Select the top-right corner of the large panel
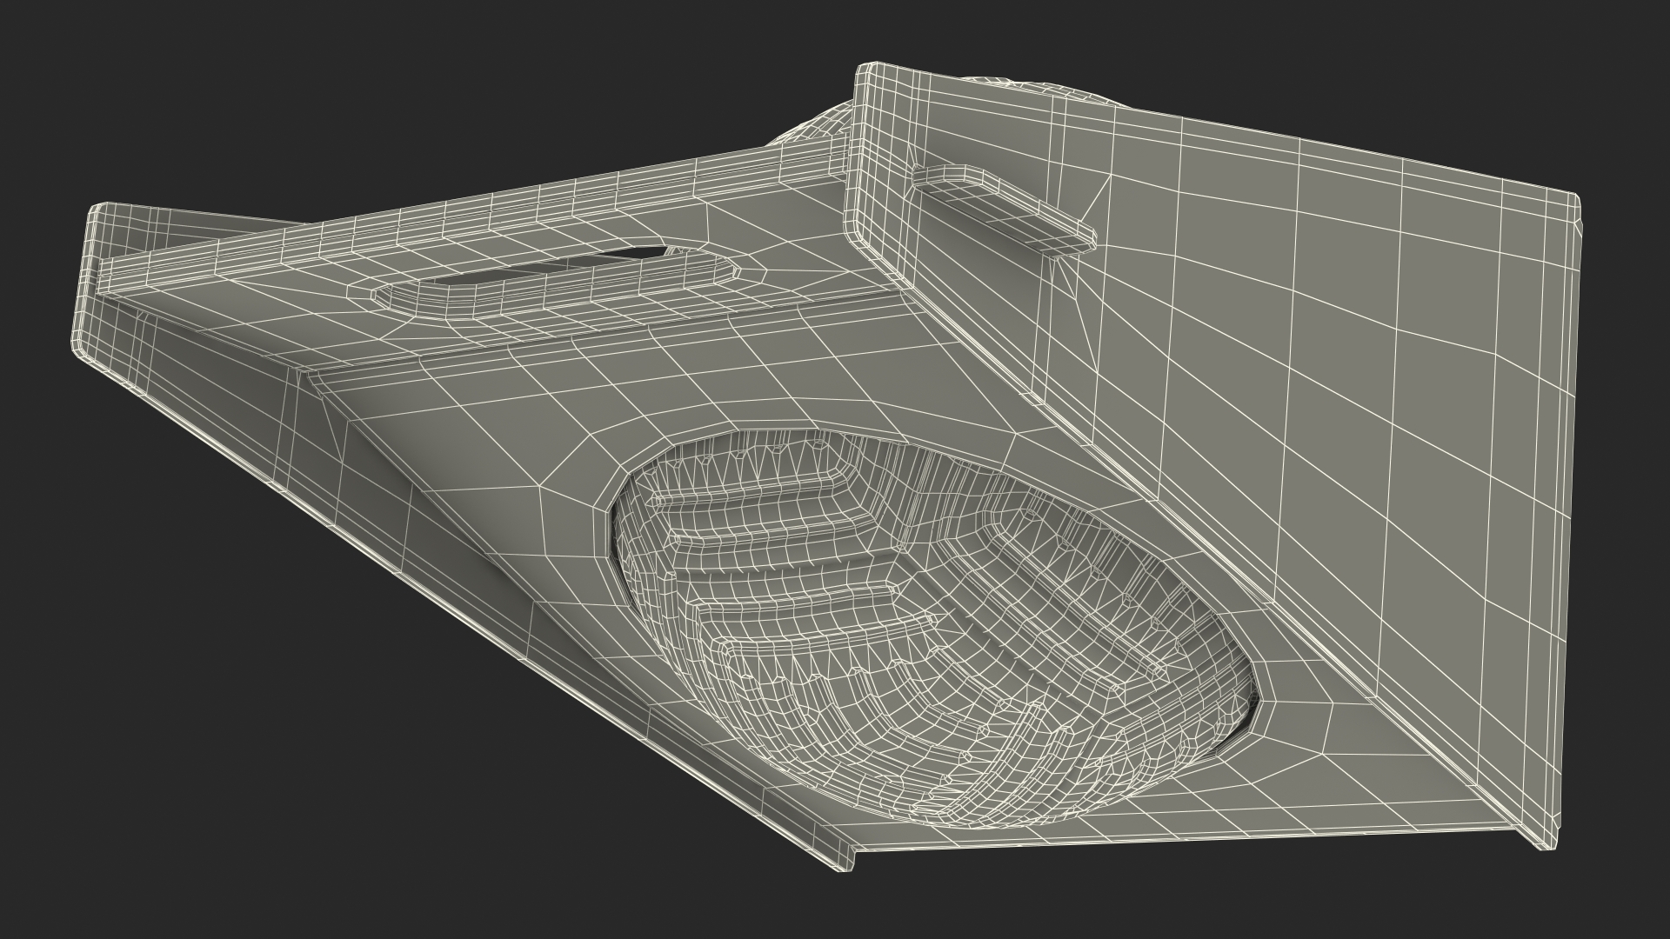The width and height of the screenshot is (1670, 939). [x=1570, y=207]
